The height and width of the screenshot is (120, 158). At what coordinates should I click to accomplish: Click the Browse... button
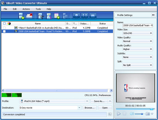click(89, 108)
